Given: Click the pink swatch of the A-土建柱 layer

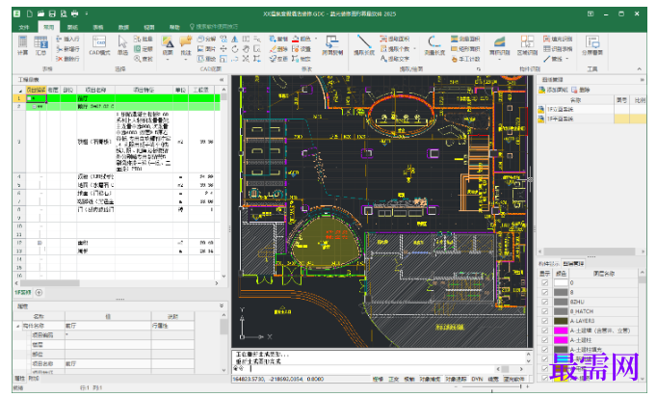Looking at the screenshot, I should 561,340.
